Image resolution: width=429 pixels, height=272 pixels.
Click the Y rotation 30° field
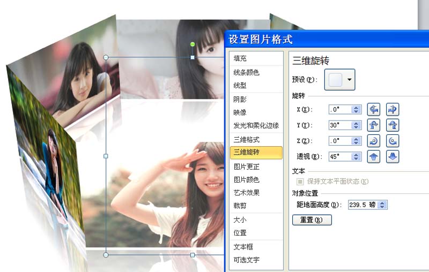click(x=341, y=125)
